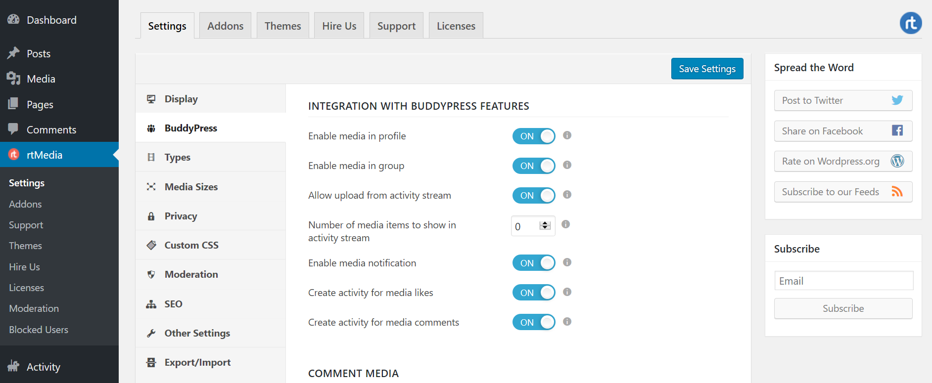Click the RSS feed icon
932x383 pixels.
(897, 191)
